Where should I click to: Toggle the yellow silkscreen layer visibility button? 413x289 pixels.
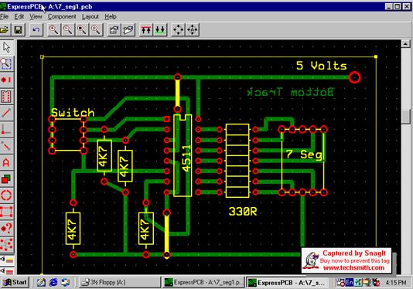(7, 260)
